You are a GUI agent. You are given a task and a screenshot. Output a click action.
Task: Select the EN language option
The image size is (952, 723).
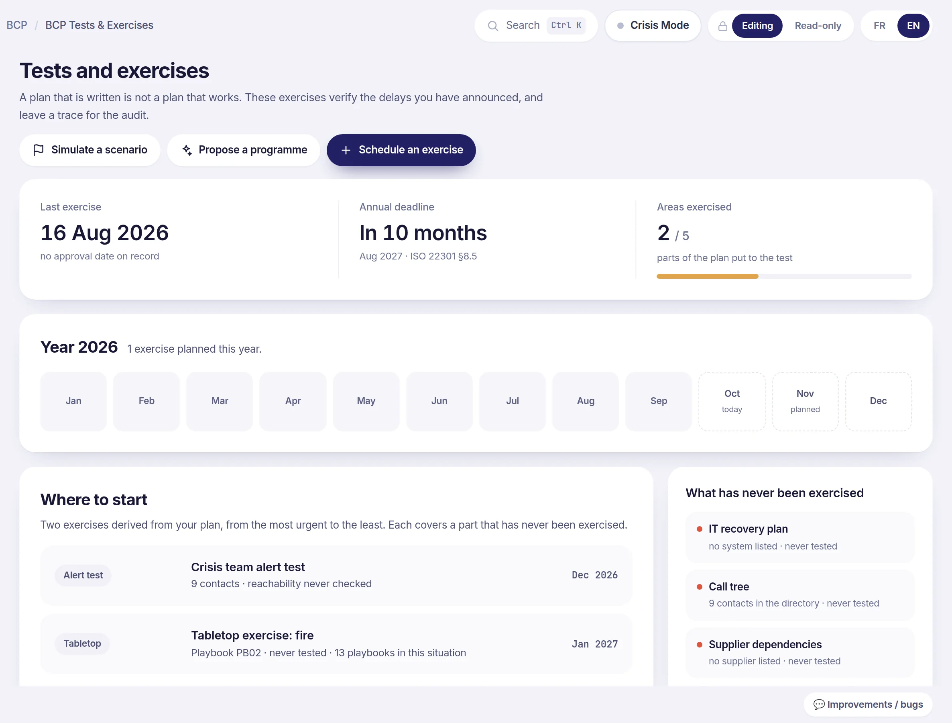913,26
